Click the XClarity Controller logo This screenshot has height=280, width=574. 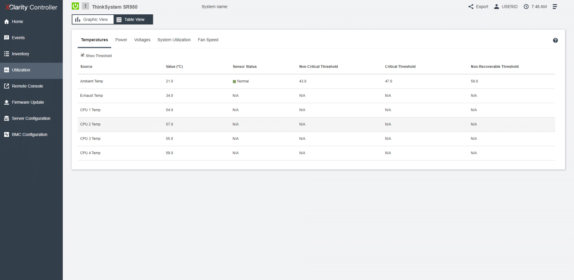[31, 7]
